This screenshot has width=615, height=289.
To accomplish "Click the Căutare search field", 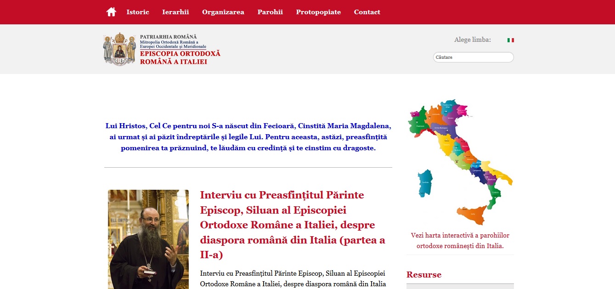I will coord(473,57).
